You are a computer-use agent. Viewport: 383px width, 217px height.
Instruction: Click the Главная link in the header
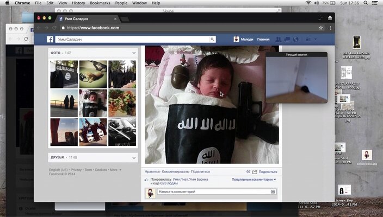[263, 39]
